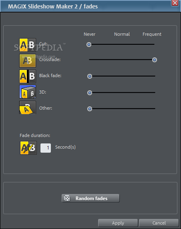Click the Fade duration lightning AB icon

tap(28, 148)
